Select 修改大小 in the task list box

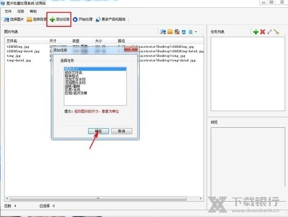click(x=95, y=69)
